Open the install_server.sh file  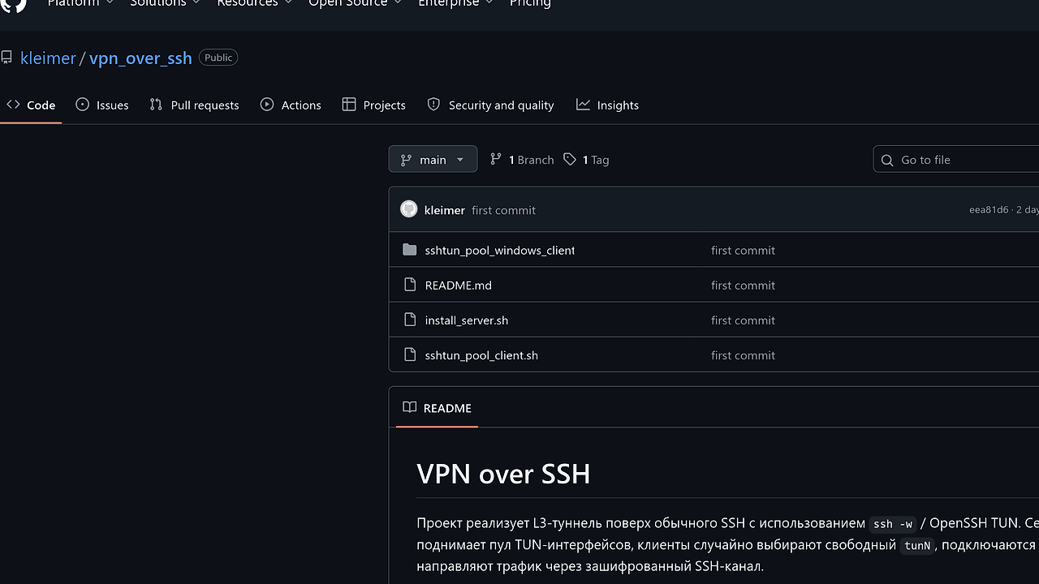tap(467, 320)
